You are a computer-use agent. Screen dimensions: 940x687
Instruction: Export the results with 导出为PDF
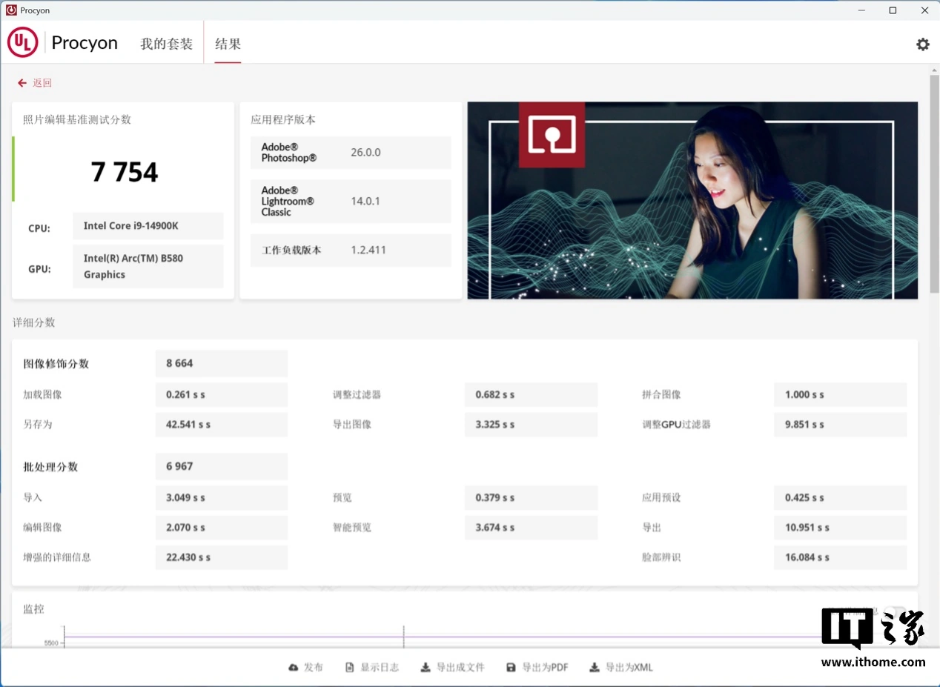pyautogui.click(x=537, y=668)
